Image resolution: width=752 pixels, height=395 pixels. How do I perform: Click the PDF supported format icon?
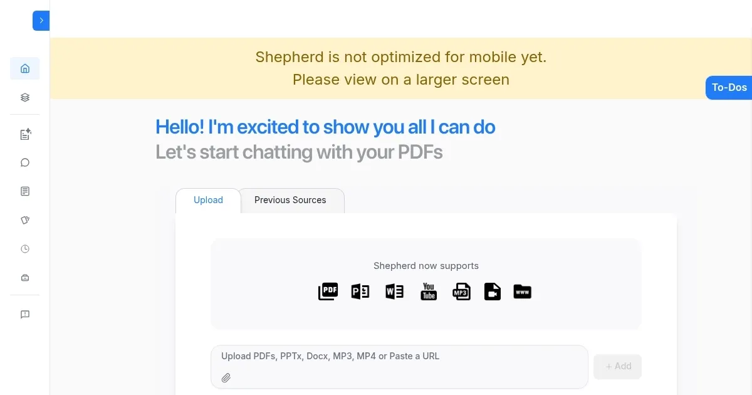(328, 291)
